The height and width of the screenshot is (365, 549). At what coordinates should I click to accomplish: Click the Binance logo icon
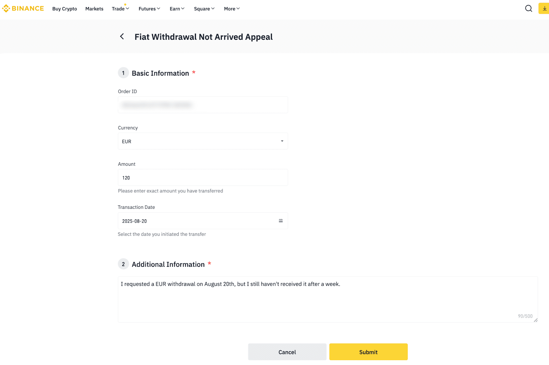[6, 9]
